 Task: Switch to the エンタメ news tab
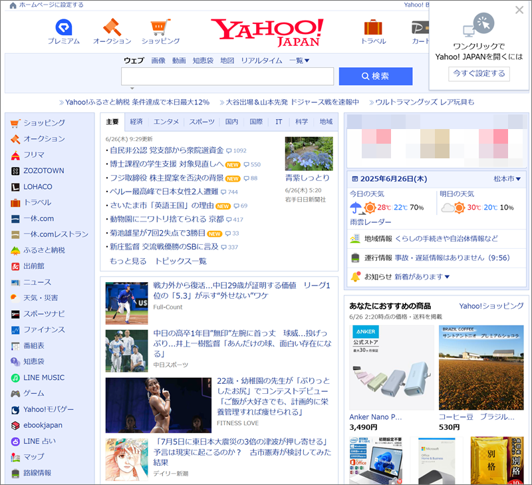(166, 122)
